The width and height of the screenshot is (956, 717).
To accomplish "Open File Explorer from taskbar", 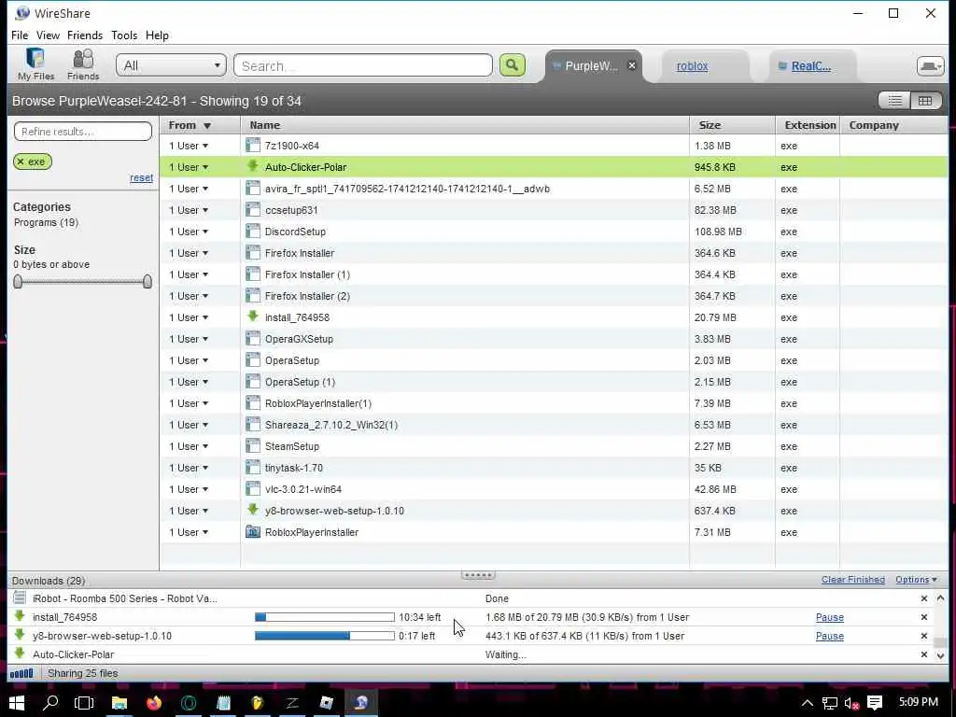I will tap(119, 703).
